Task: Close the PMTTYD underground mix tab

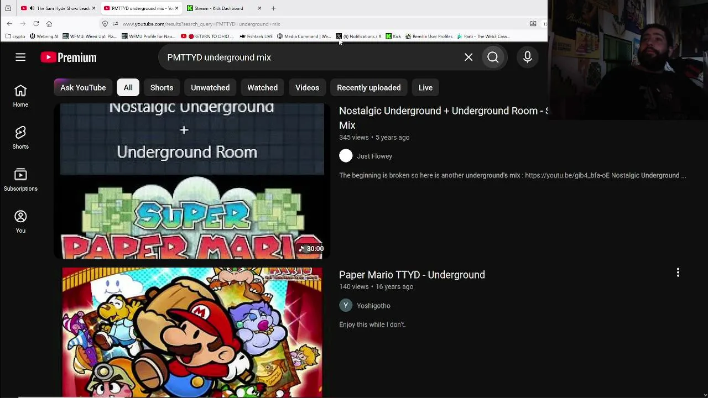Action: point(176,8)
